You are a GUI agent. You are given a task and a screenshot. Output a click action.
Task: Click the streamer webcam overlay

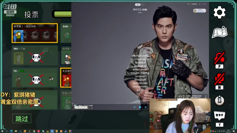[180, 116]
